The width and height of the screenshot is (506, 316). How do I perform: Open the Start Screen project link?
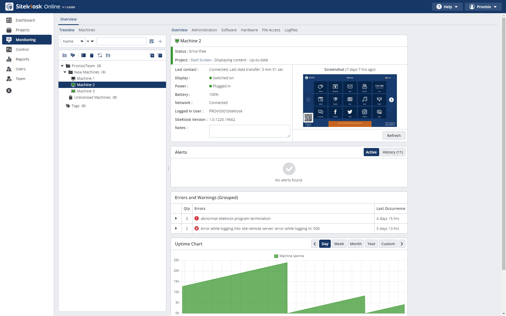click(x=201, y=60)
